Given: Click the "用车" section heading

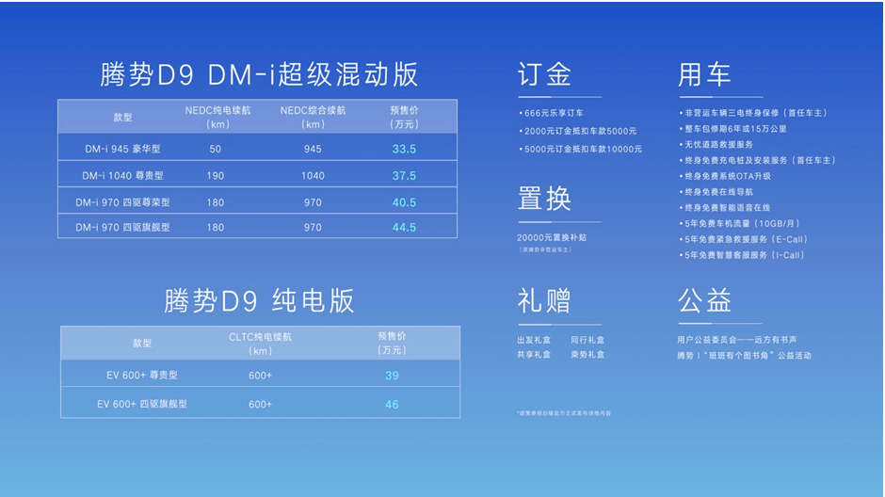Looking at the screenshot, I should pyautogui.click(x=704, y=74).
